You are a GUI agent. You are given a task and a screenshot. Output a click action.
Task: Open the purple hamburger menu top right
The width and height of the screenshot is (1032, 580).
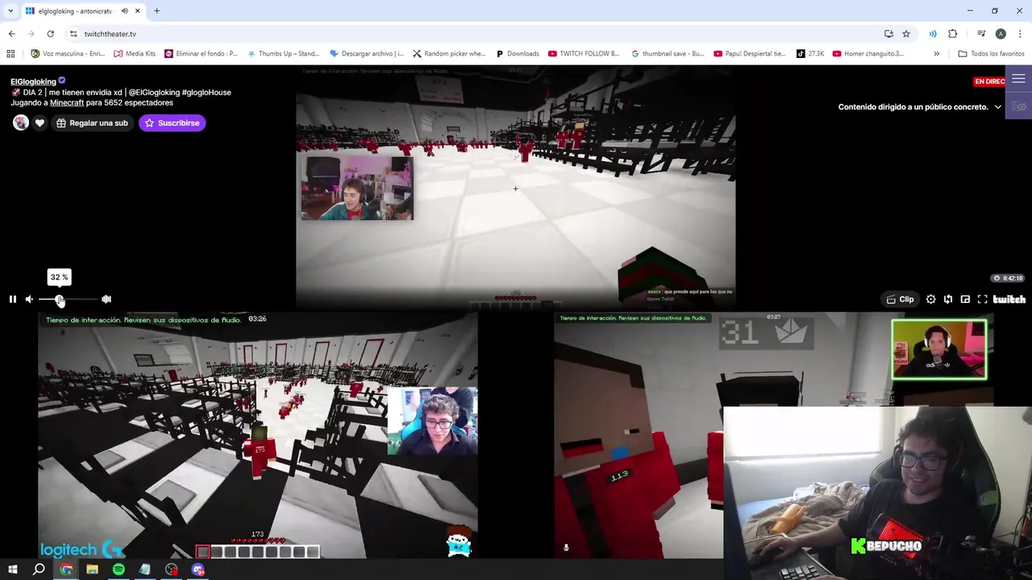point(1018,79)
